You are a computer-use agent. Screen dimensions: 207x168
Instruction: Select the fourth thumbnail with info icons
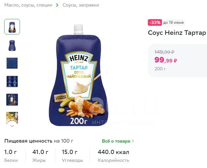click(x=12, y=81)
